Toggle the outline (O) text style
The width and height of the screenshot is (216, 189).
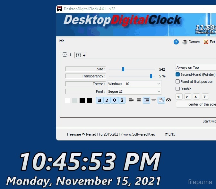(115, 100)
